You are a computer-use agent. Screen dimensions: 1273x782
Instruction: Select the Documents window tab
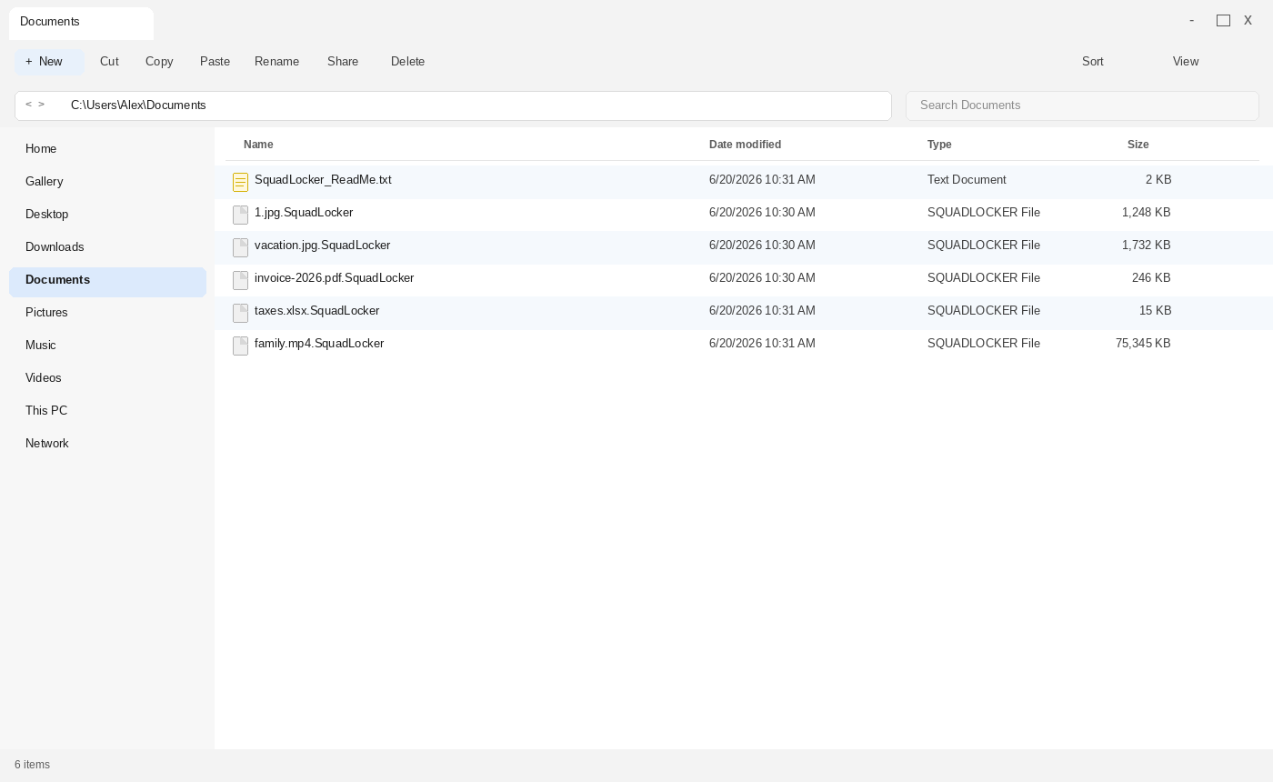[x=81, y=24]
